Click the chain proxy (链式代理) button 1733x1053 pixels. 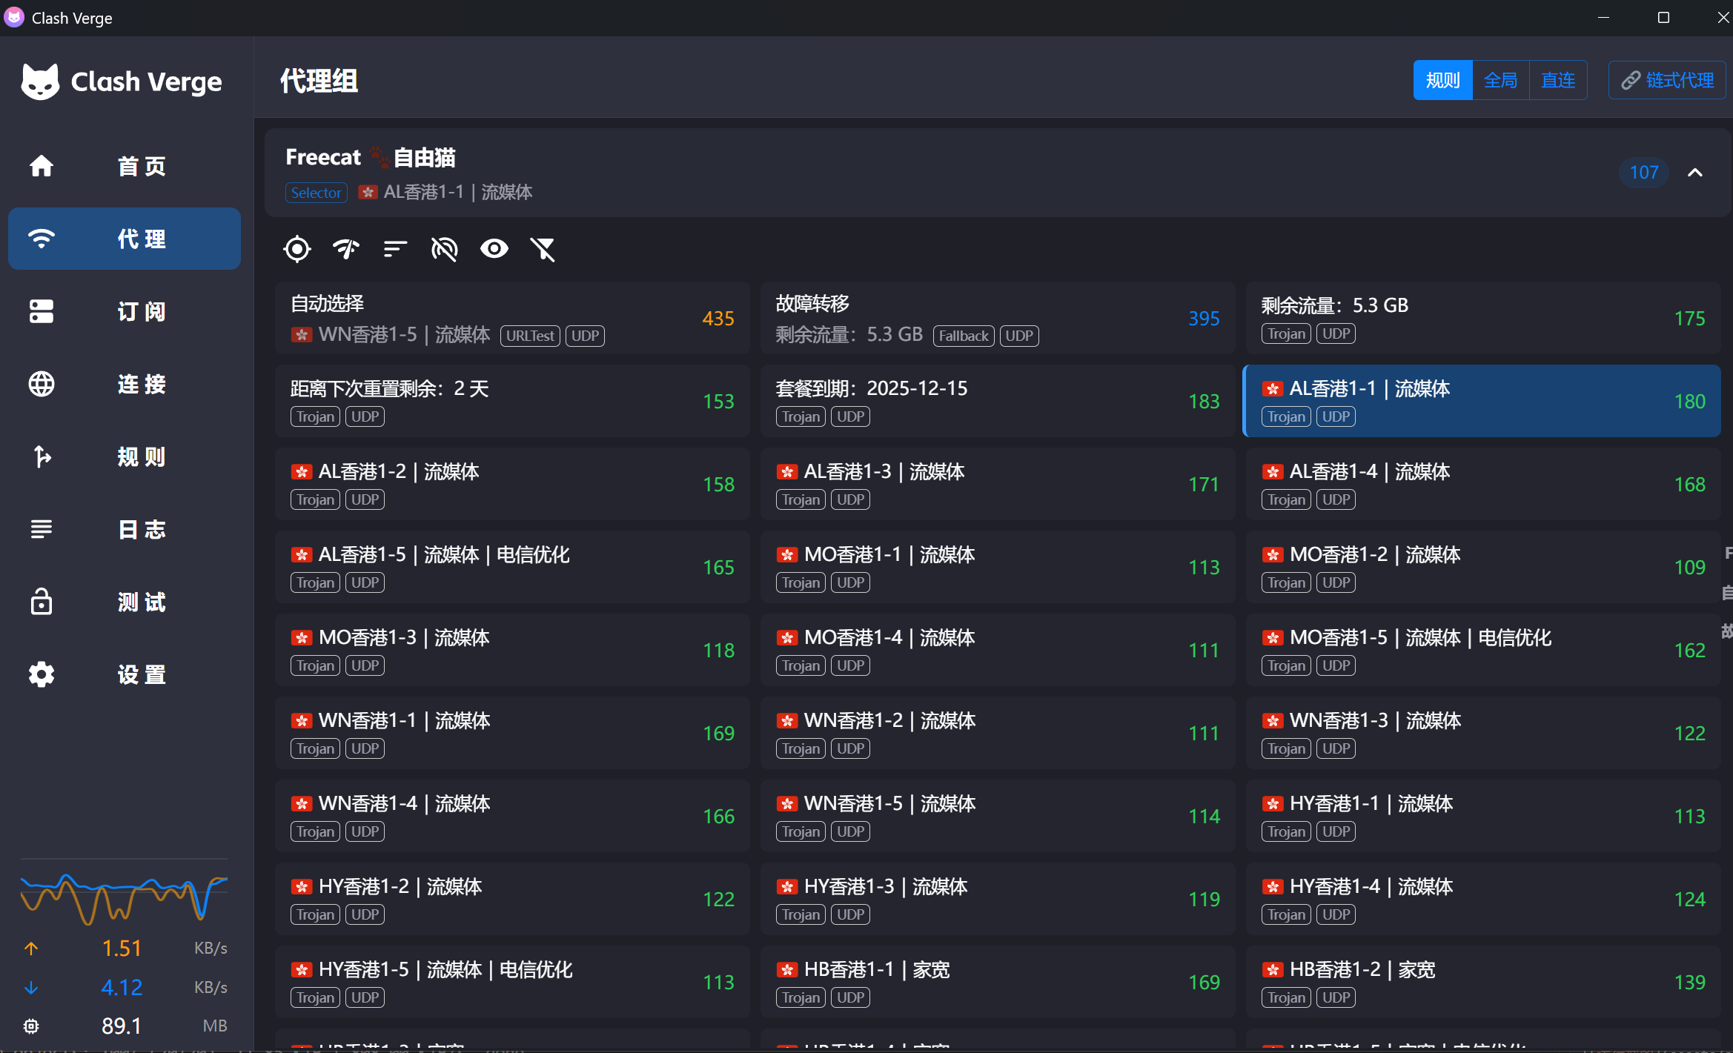coord(1667,80)
